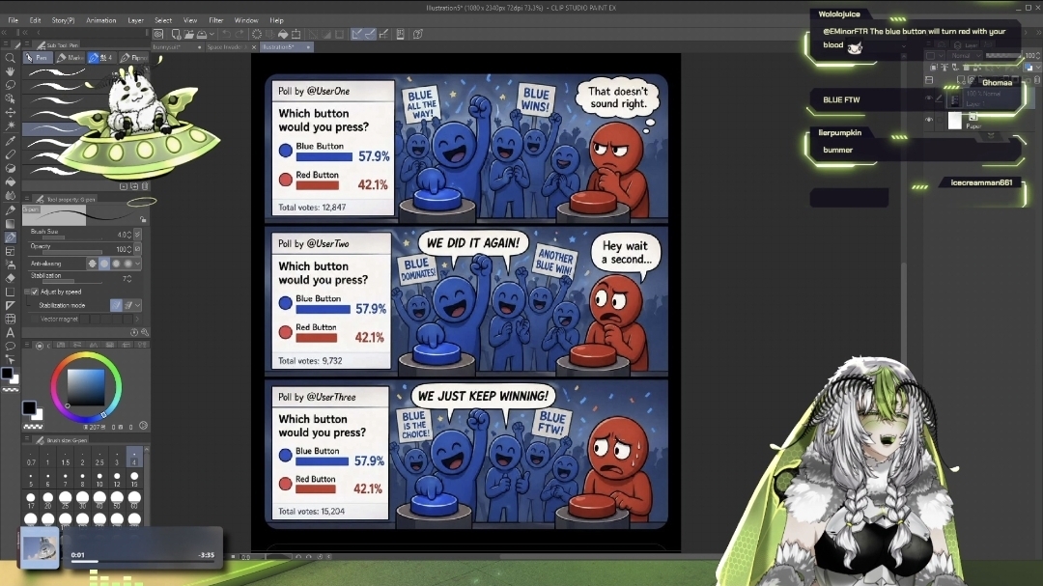This screenshot has width=1043, height=586.
Task: Open the anti-aliasing dropdown arrow
Action: (138, 264)
